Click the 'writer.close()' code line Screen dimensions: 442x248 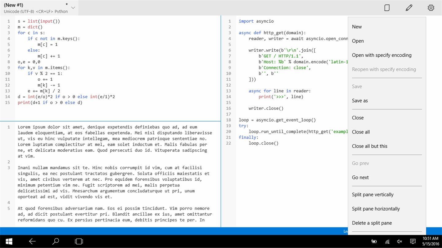click(266, 108)
